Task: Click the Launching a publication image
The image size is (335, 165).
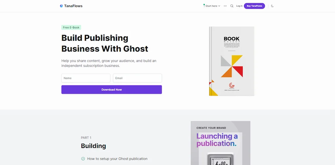Action: pos(220,143)
